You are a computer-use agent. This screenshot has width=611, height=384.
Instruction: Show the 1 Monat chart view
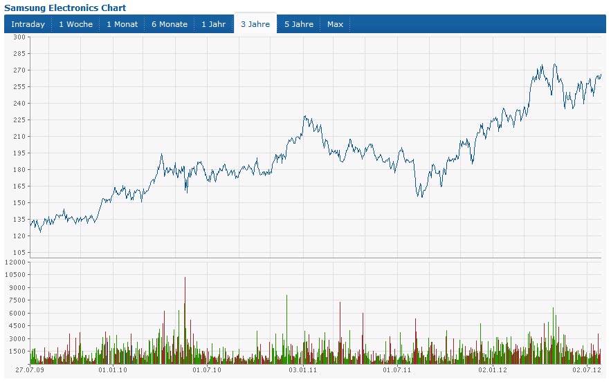122,24
